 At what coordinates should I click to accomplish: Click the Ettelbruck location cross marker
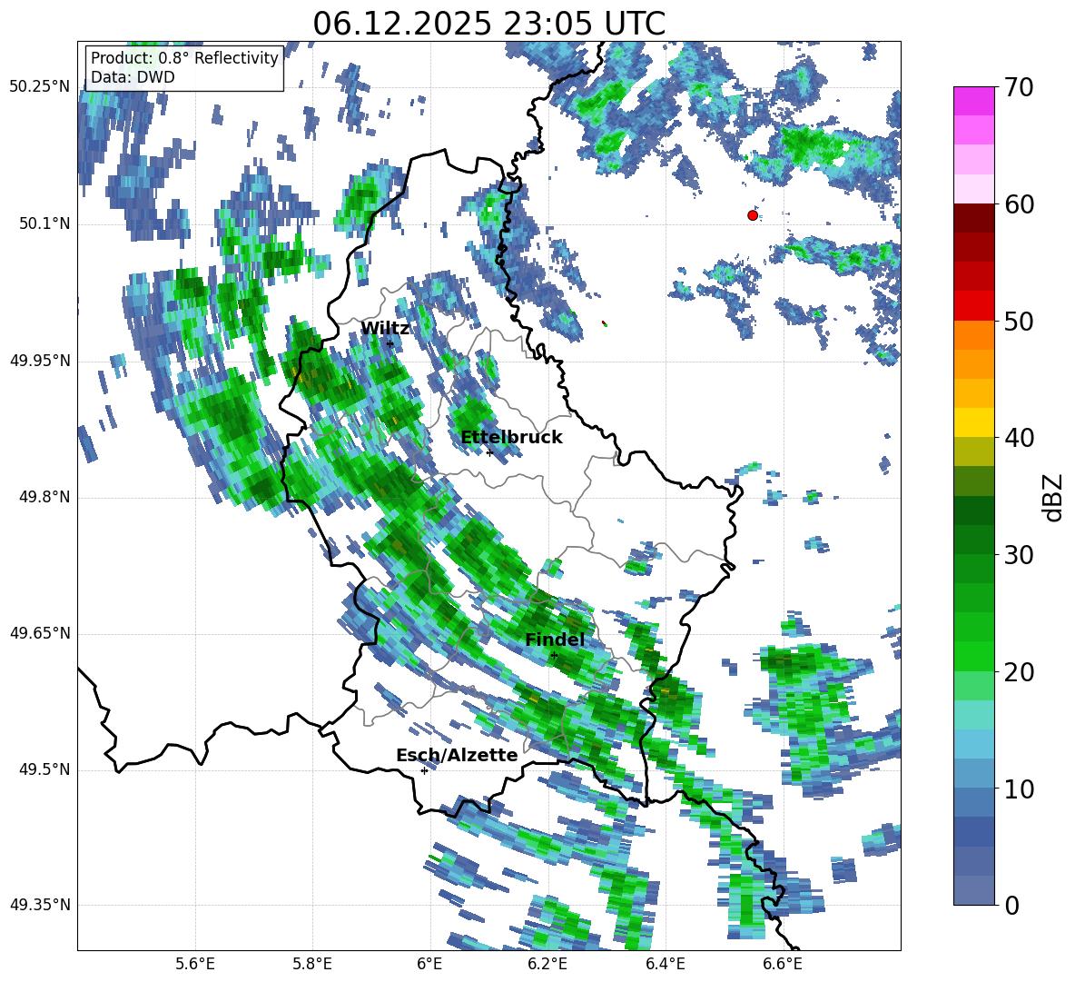(x=489, y=452)
